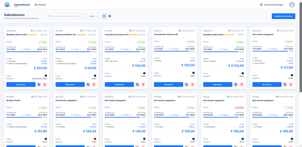Click the dark color dot on card #db3HmW

pyautogui.click(x=46, y=76)
